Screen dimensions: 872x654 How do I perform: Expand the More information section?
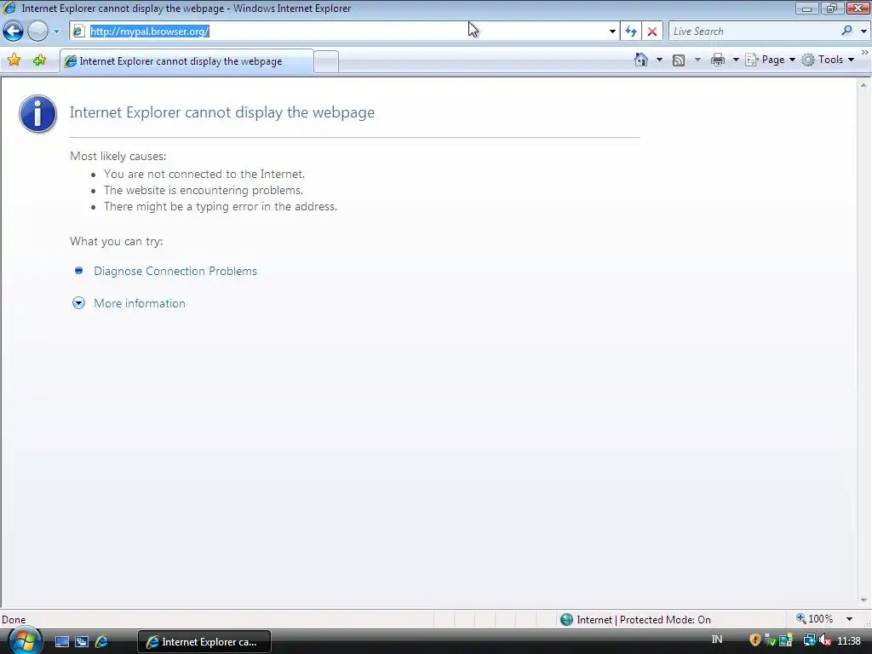pyautogui.click(x=78, y=303)
